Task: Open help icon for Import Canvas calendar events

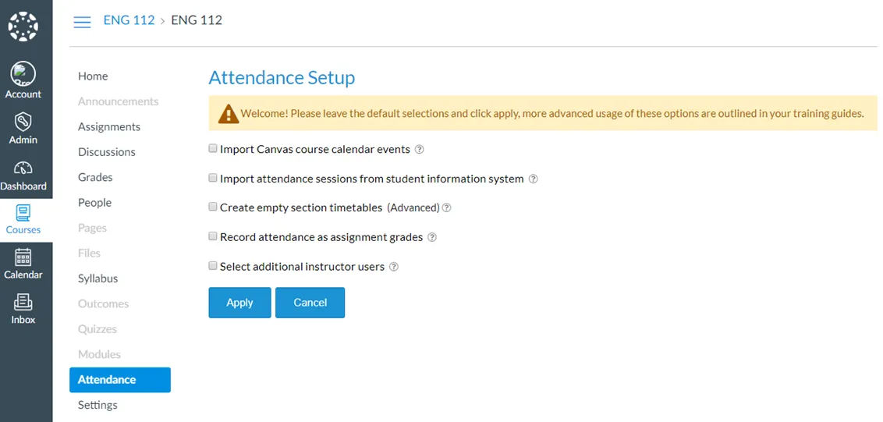Action: [x=419, y=149]
